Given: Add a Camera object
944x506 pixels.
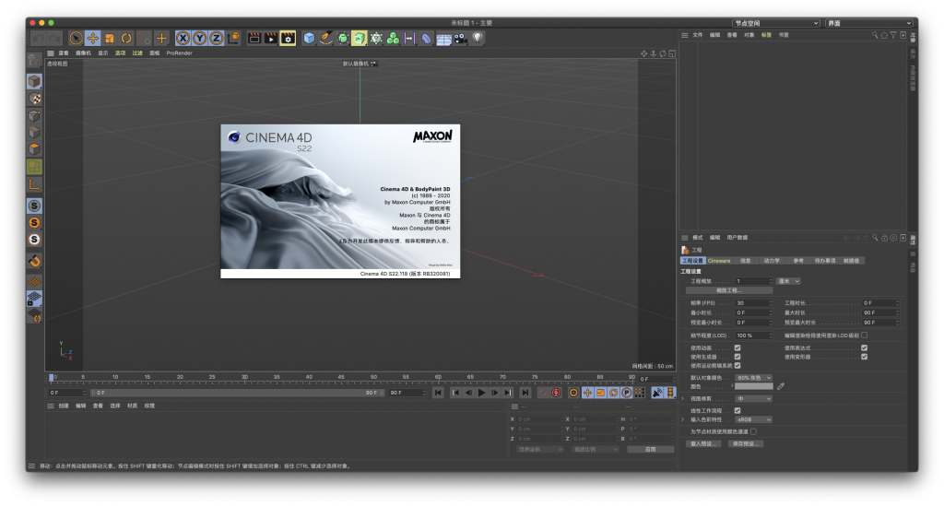Looking at the screenshot, I should [461, 39].
